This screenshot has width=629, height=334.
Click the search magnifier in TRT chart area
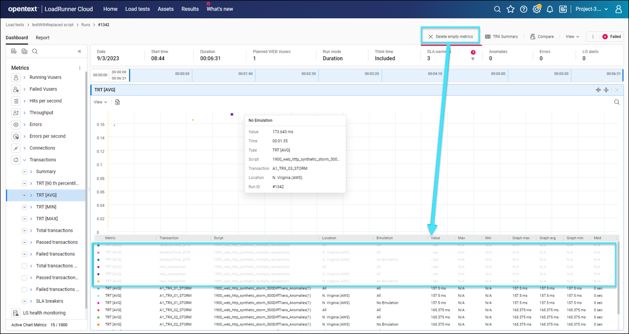point(617,102)
